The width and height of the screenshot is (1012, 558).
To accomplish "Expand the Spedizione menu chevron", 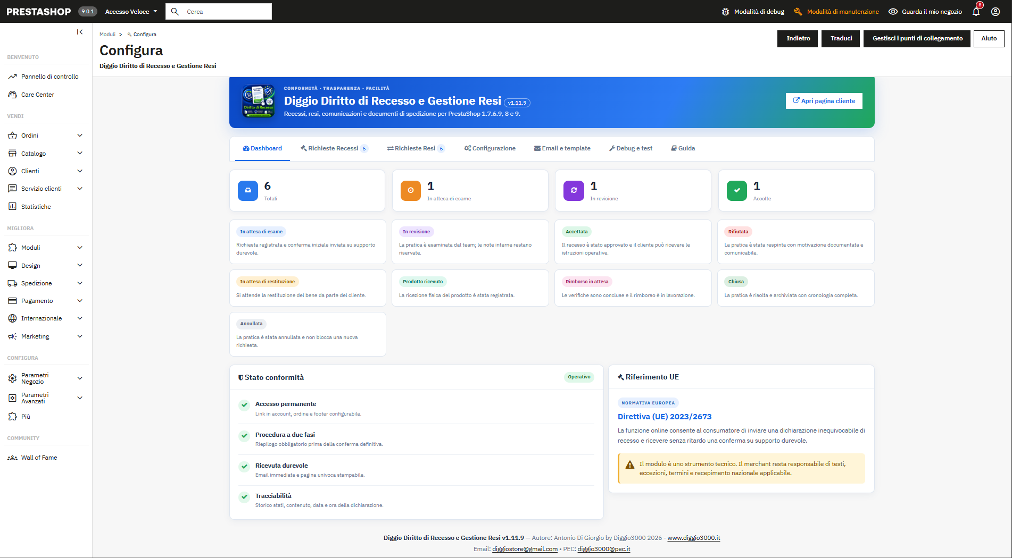I will coord(80,283).
